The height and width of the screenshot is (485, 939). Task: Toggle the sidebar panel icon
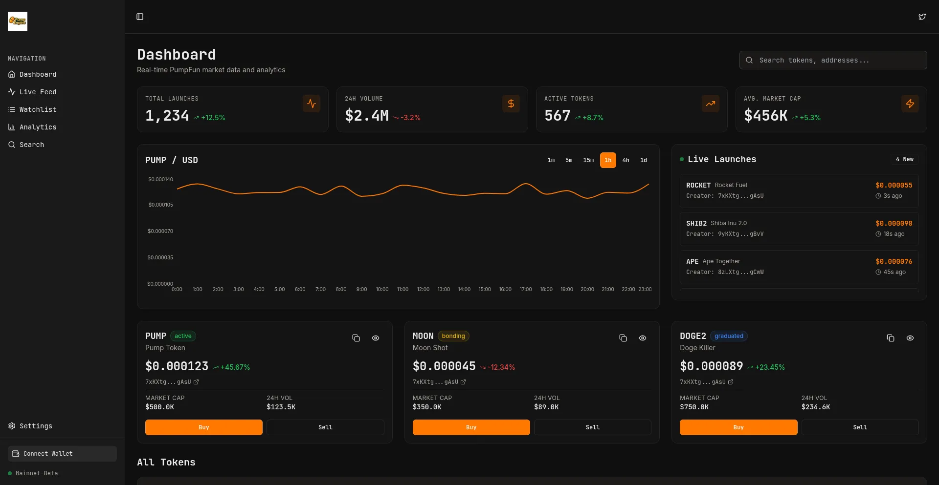click(x=140, y=17)
